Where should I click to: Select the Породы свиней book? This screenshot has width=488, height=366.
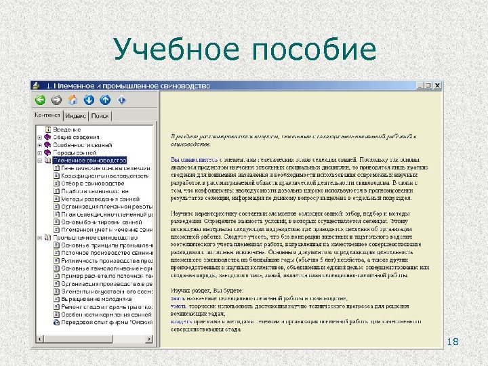pyautogui.click(x=75, y=152)
